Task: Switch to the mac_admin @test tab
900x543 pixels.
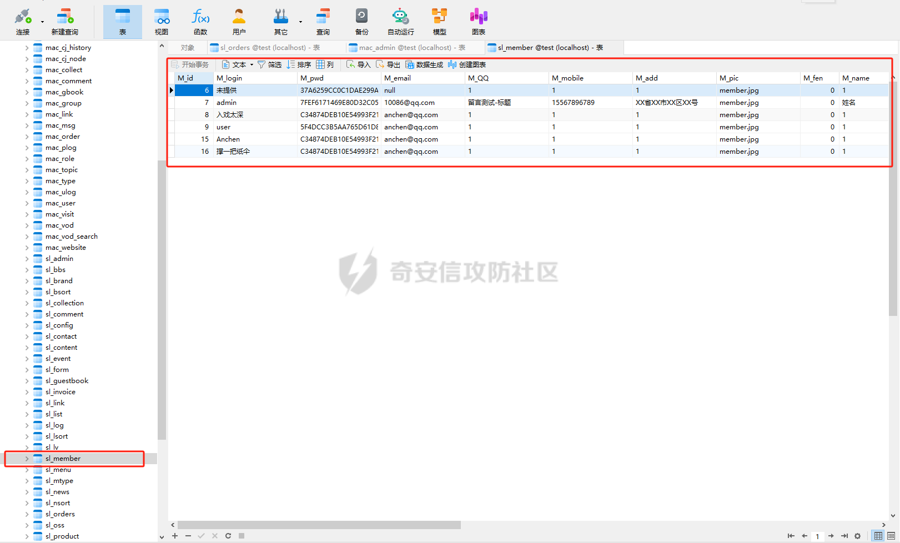Action: pyautogui.click(x=415, y=48)
